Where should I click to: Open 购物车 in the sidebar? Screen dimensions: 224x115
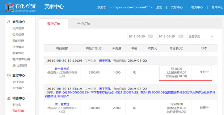tap(17, 105)
